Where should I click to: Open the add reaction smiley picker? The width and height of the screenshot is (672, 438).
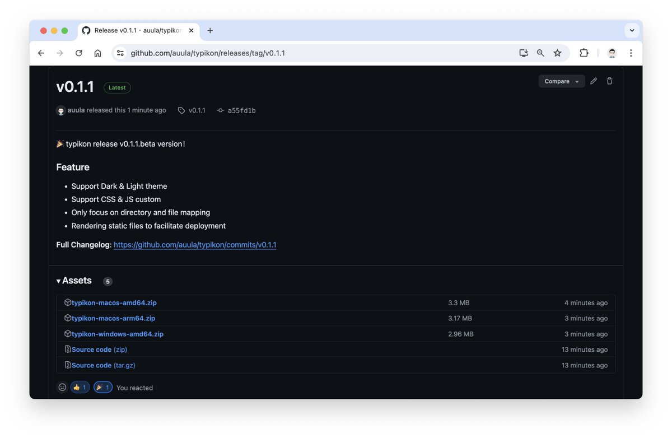[62, 387]
